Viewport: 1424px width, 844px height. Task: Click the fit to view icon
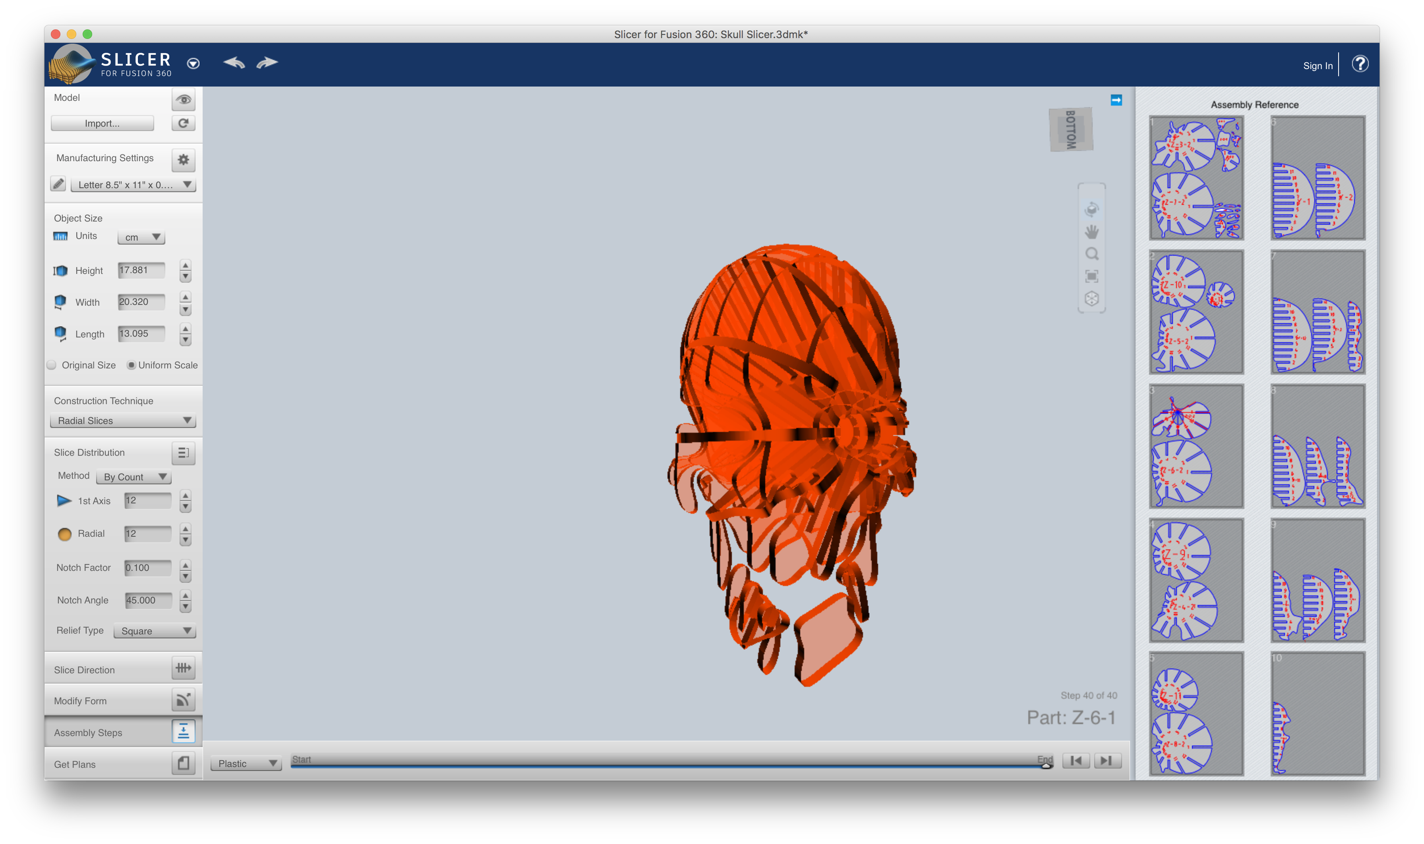(x=1091, y=276)
